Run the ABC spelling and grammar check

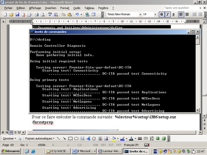[x=50, y=14]
